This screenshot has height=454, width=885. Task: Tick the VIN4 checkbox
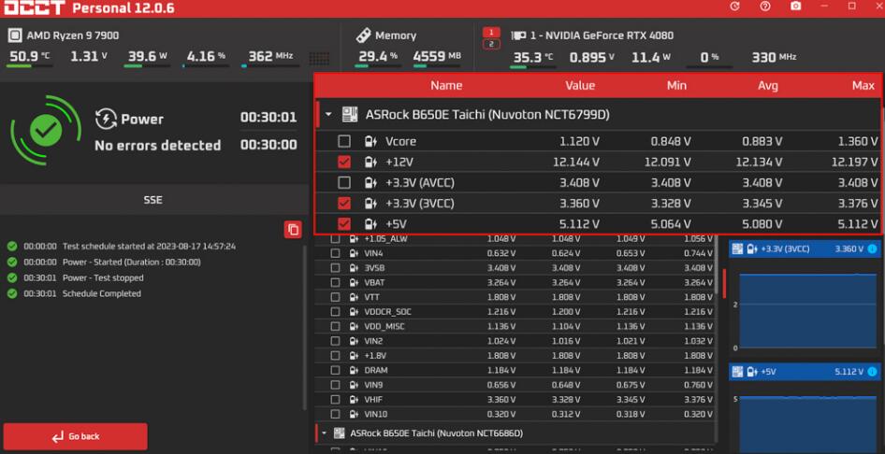pyautogui.click(x=335, y=253)
